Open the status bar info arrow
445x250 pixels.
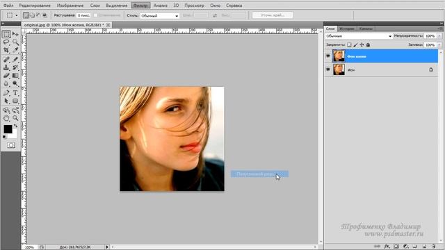point(107,247)
